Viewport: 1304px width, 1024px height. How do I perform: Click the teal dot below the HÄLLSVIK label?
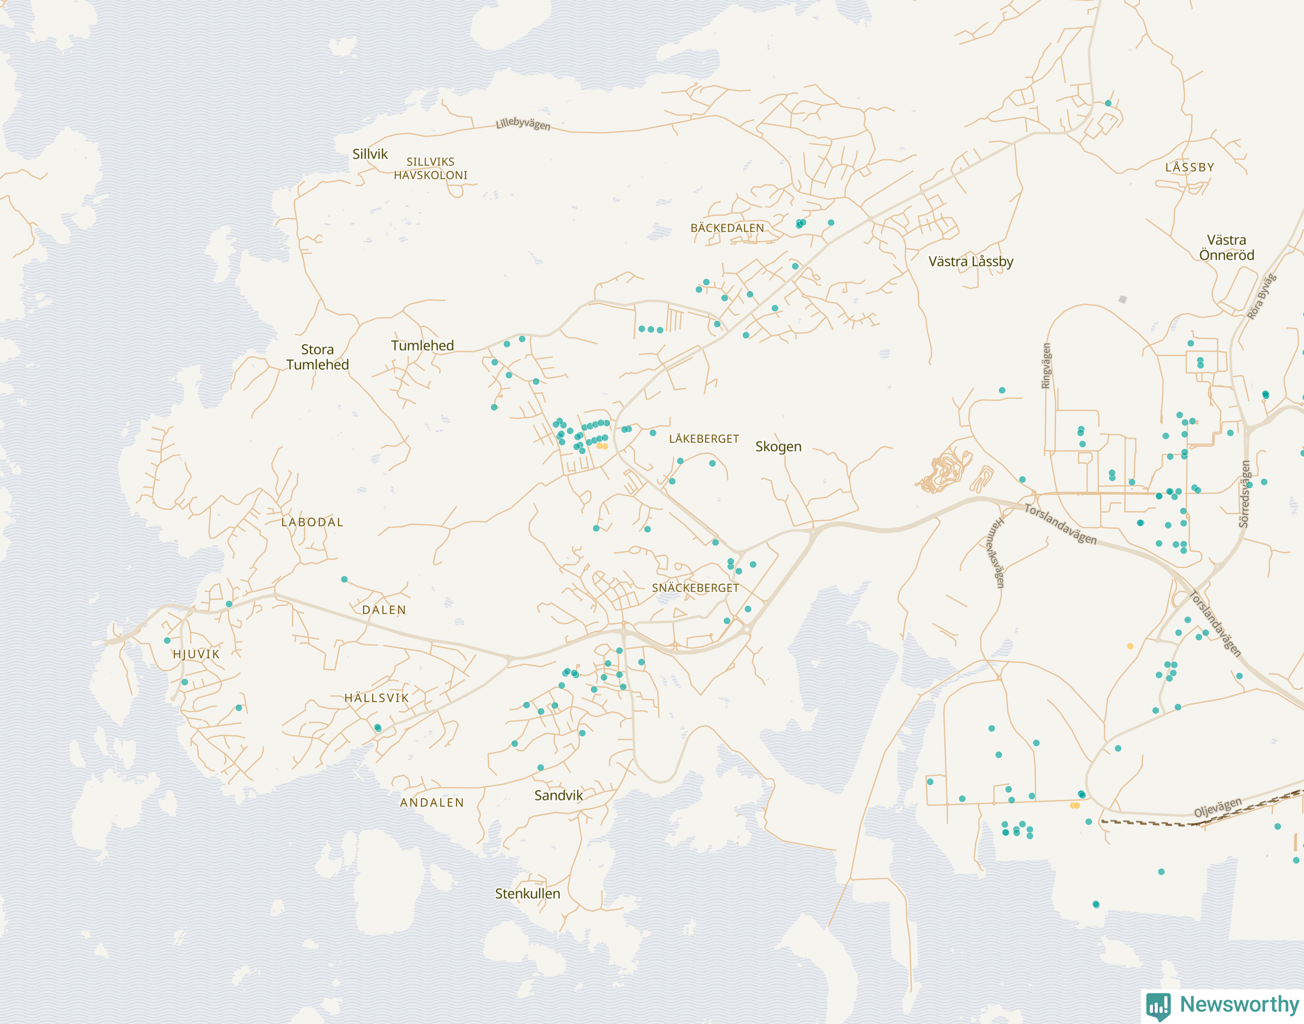click(377, 728)
